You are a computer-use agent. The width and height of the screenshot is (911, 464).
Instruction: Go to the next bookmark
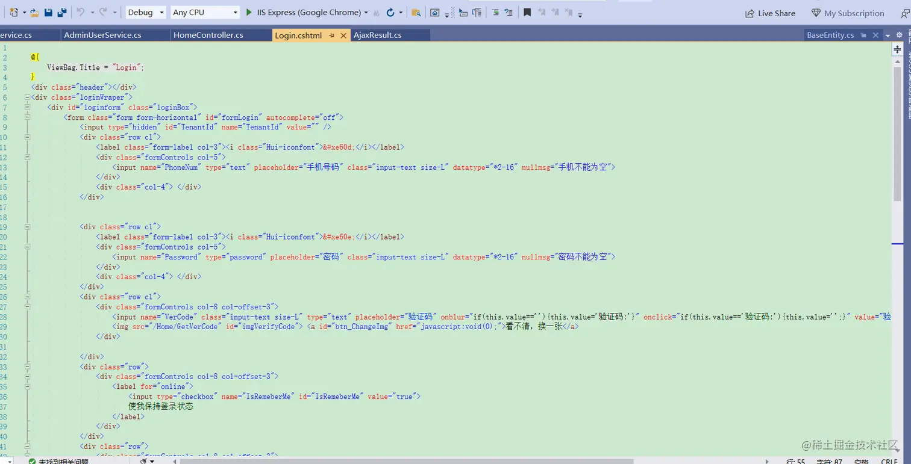click(555, 12)
